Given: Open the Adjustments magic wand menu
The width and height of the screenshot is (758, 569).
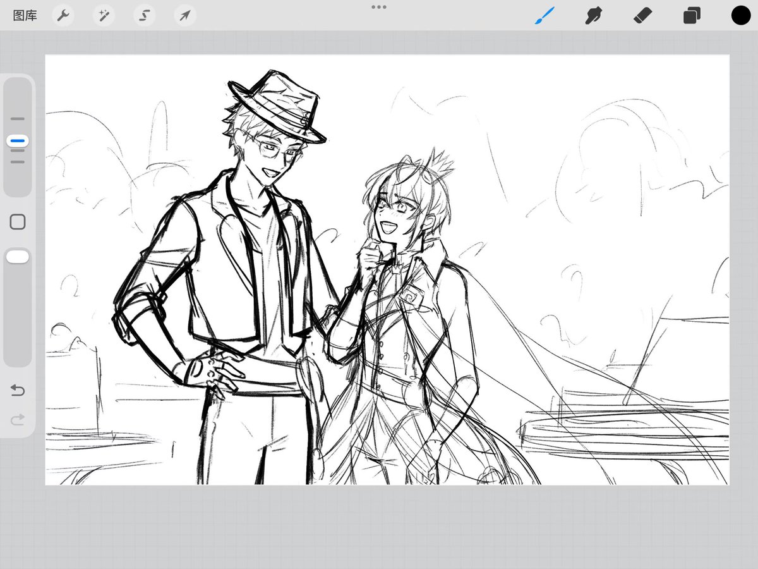Looking at the screenshot, I should [x=104, y=15].
